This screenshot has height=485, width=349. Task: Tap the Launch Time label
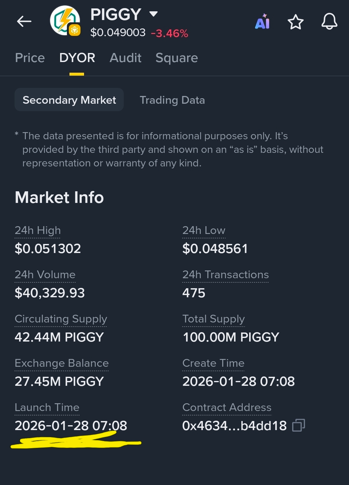(x=47, y=407)
